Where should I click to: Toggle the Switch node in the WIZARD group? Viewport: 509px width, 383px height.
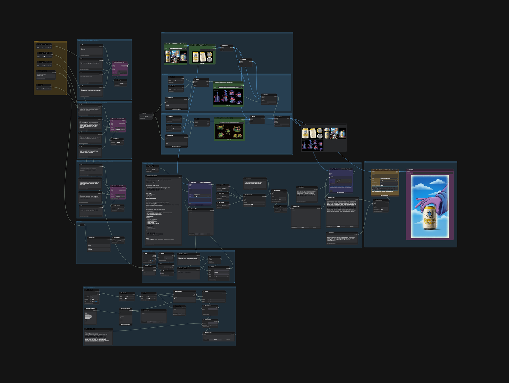tap(207, 84)
